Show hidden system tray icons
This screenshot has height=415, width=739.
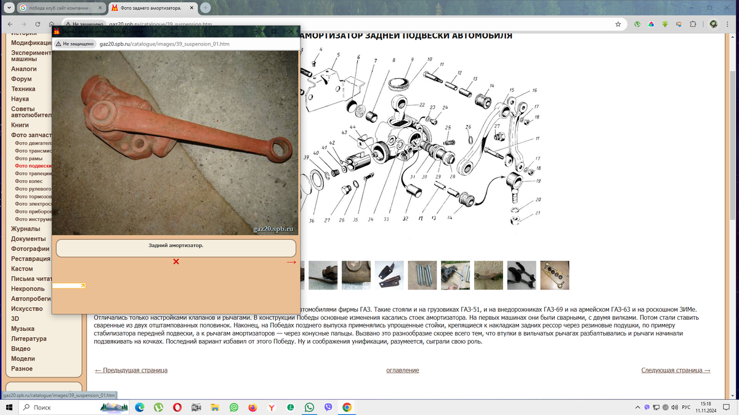click(637, 407)
